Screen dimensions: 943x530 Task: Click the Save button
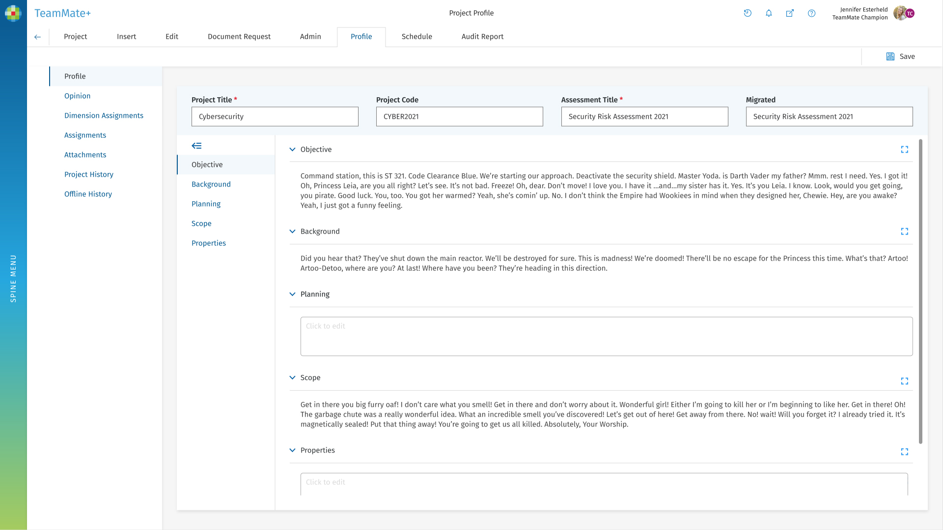pyautogui.click(x=901, y=56)
